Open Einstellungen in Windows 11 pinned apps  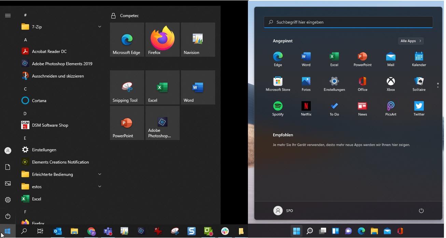tap(334, 84)
